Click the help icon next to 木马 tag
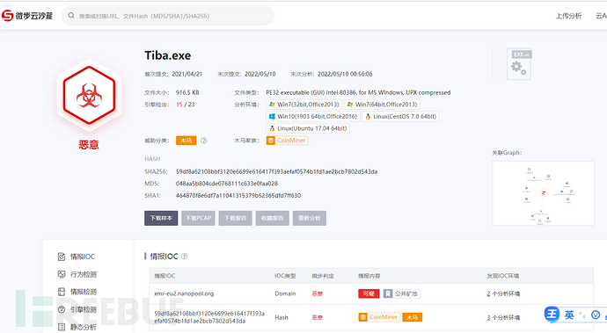607x333 pixels. (203, 141)
